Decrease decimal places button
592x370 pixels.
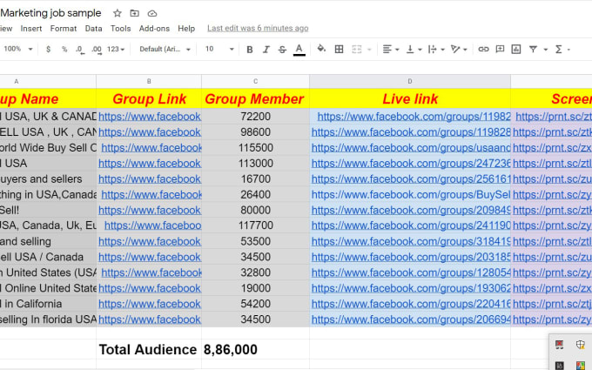click(80, 50)
